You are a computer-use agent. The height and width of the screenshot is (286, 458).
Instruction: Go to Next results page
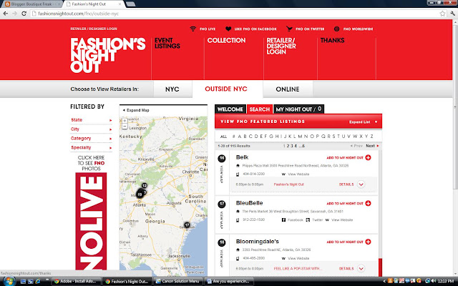tap(372, 146)
